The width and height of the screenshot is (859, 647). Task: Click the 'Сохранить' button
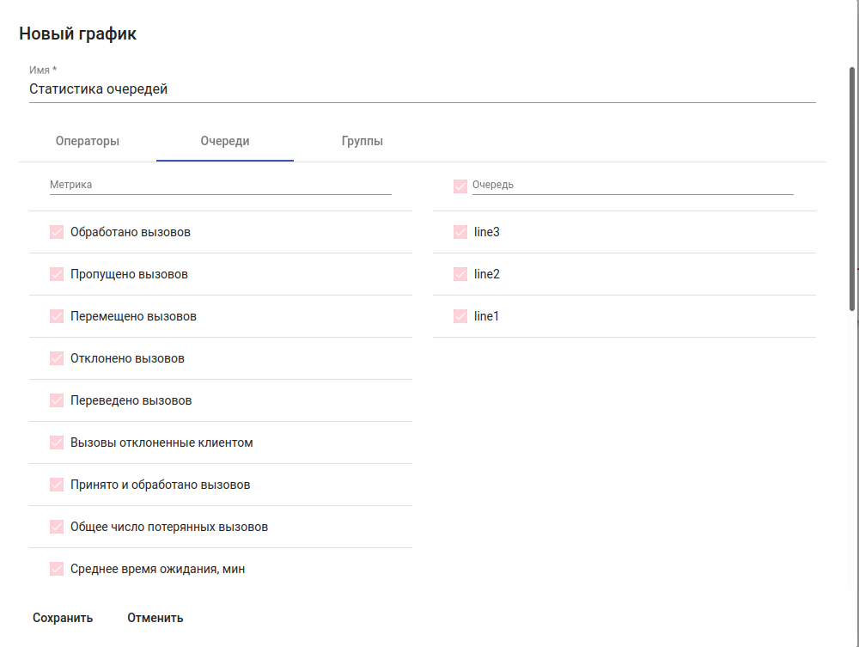coord(63,618)
